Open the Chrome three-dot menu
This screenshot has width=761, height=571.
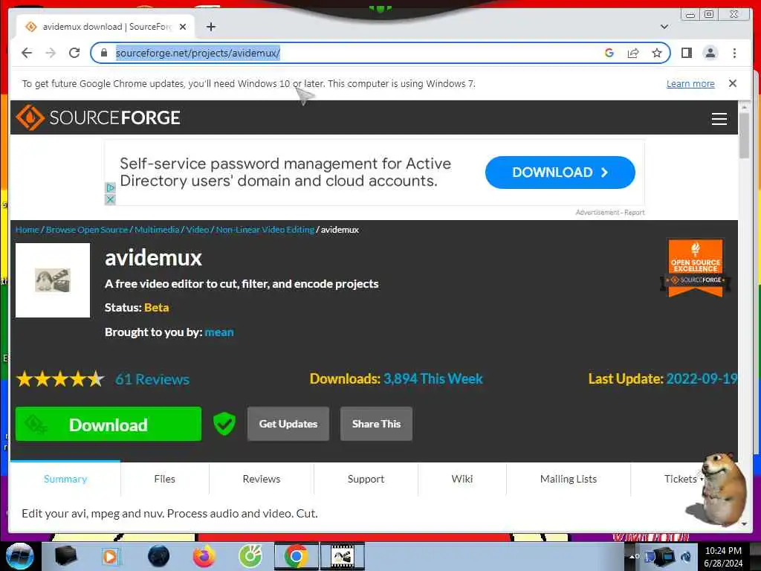[x=735, y=53]
